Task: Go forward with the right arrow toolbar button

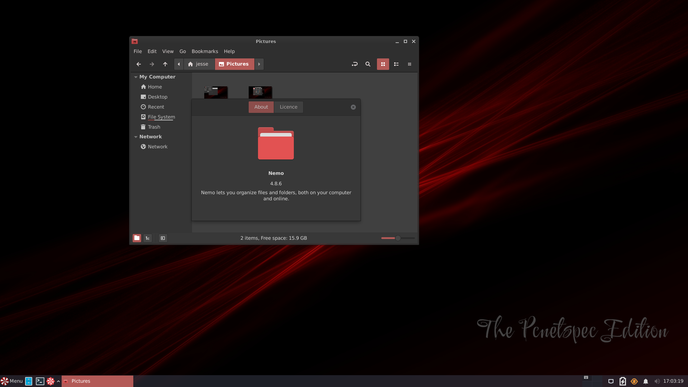Action: click(152, 64)
